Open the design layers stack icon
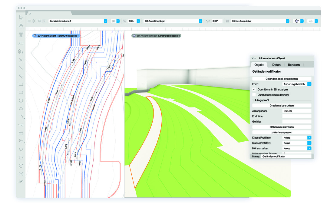The image size is (327, 207). 40,21
